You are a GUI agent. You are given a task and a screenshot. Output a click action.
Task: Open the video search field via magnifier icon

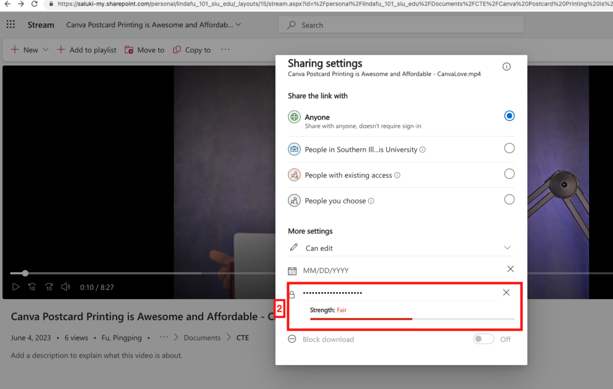tap(291, 25)
